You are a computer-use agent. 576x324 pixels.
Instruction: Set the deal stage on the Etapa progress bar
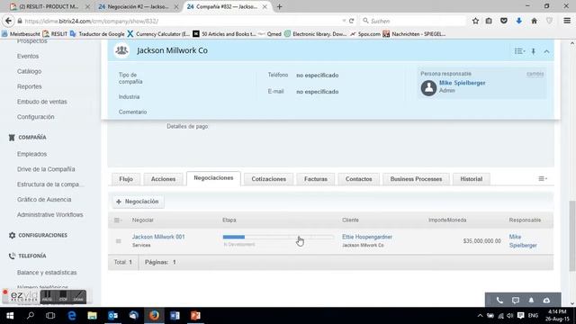pos(278,237)
